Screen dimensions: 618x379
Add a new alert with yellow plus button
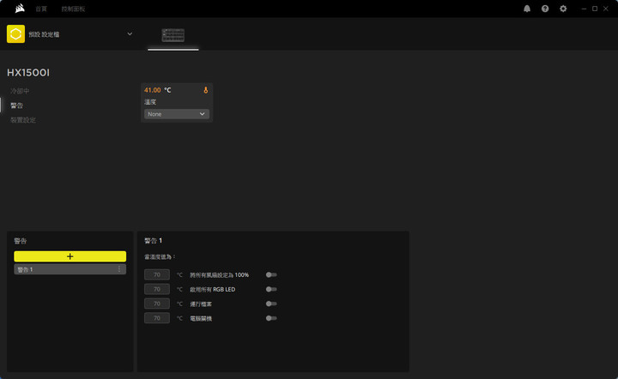[70, 256]
